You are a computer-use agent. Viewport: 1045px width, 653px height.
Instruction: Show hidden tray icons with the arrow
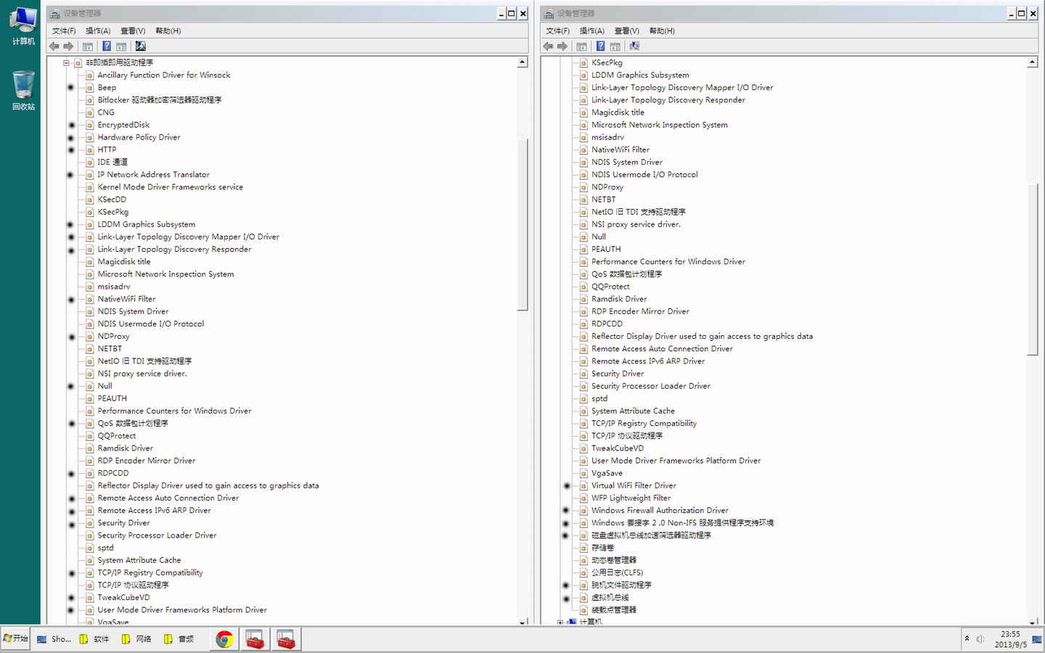(x=967, y=638)
